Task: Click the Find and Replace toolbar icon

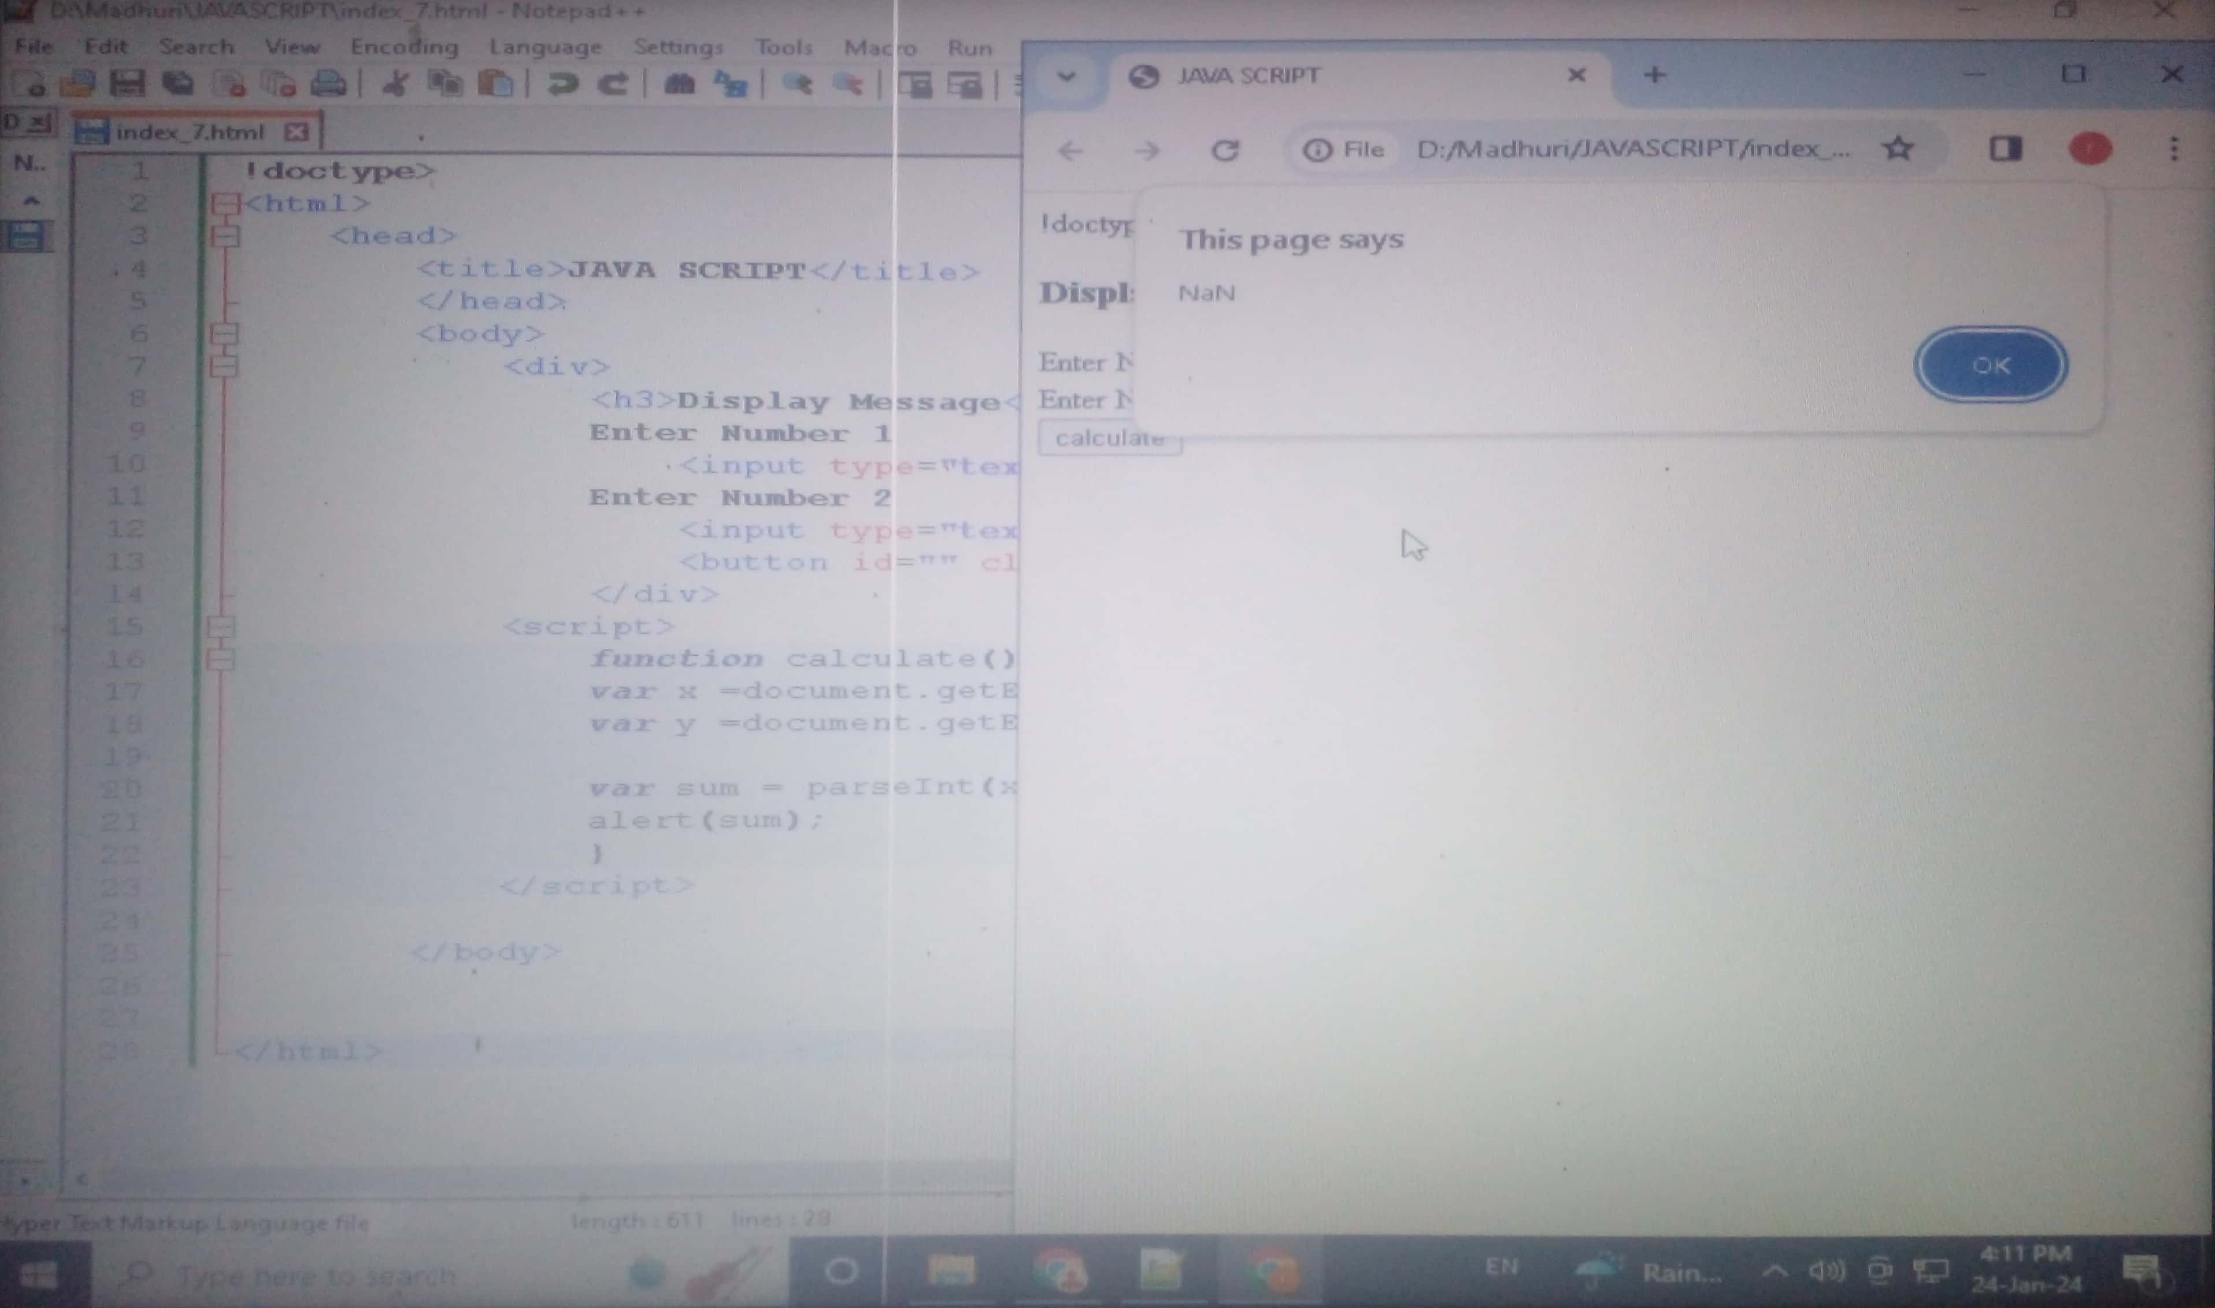Action: [731, 84]
